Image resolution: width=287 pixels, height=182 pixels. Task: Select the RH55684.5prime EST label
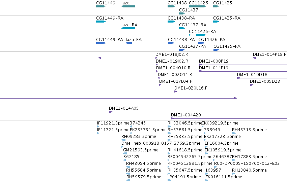point(144,170)
